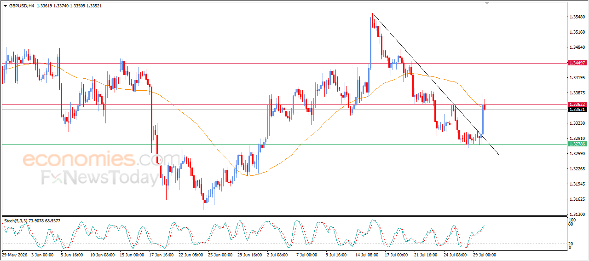Click the 9 Jul 16:00 time label
This screenshot has width=589, height=261.
pos(337,255)
